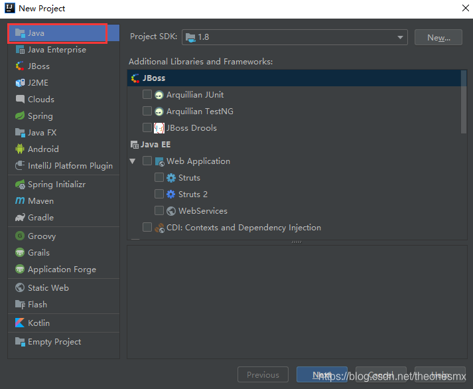
Task: Click the Arquillian JUnit alien icon
Action: point(159,95)
